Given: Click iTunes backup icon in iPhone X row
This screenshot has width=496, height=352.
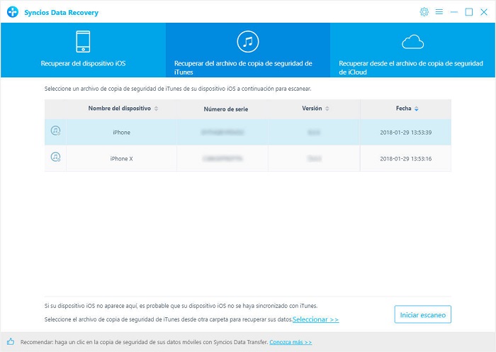Looking at the screenshot, I should tap(56, 157).
